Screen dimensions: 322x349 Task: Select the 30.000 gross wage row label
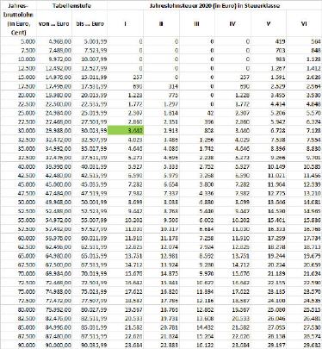click(18, 131)
